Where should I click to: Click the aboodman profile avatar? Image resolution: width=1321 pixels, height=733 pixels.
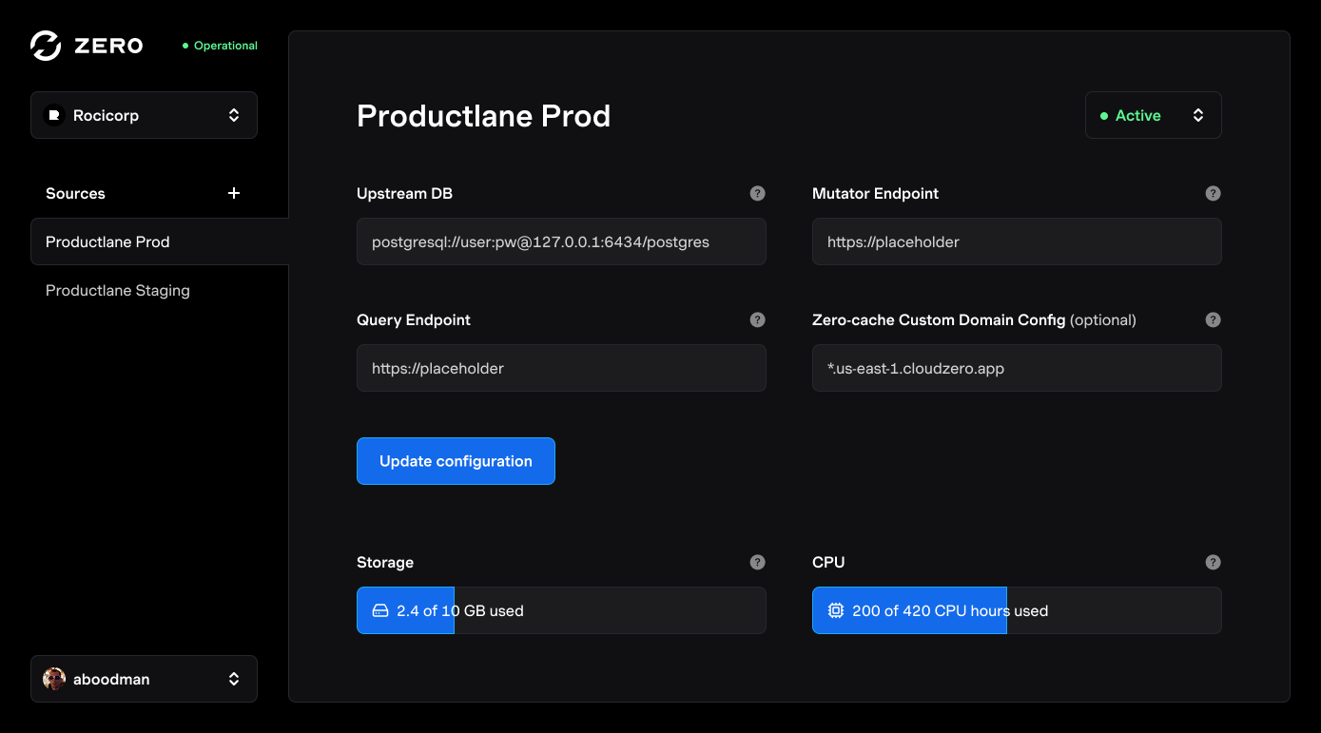click(x=54, y=679)
